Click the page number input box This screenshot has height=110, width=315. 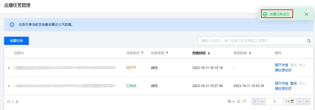pos(274,102)
